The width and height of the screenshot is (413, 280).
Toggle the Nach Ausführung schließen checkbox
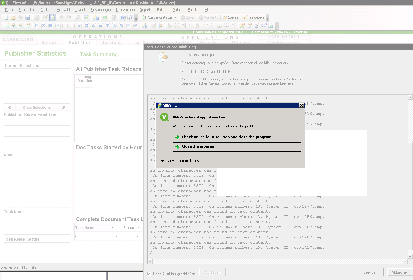pyautogui.click(x=149, y=274)
